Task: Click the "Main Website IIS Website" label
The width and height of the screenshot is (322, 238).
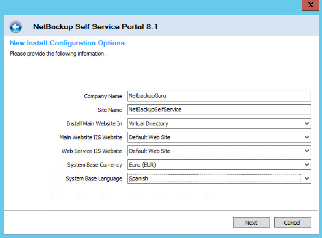Action: tap(91, 137)
